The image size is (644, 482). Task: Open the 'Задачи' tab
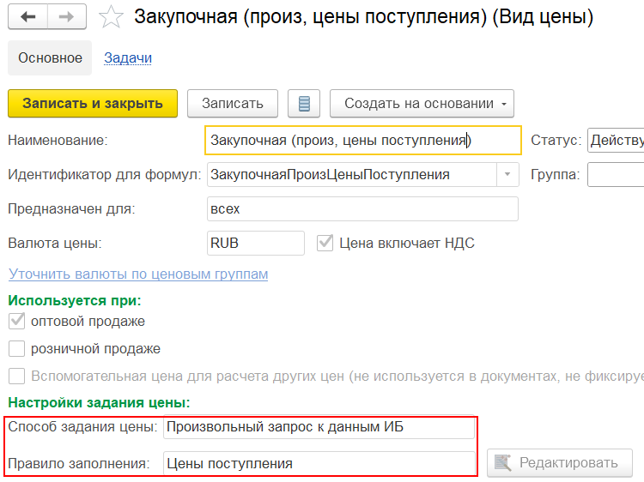(128, 58)
